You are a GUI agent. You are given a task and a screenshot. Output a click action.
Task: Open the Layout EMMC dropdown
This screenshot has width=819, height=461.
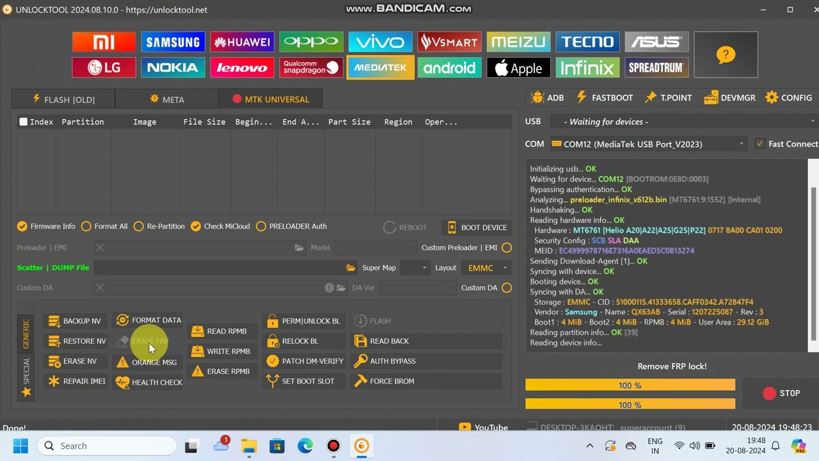pos(486,268)
